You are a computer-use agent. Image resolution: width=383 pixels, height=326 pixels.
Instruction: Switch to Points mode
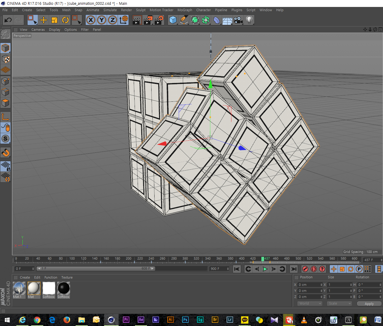point(5,81)
